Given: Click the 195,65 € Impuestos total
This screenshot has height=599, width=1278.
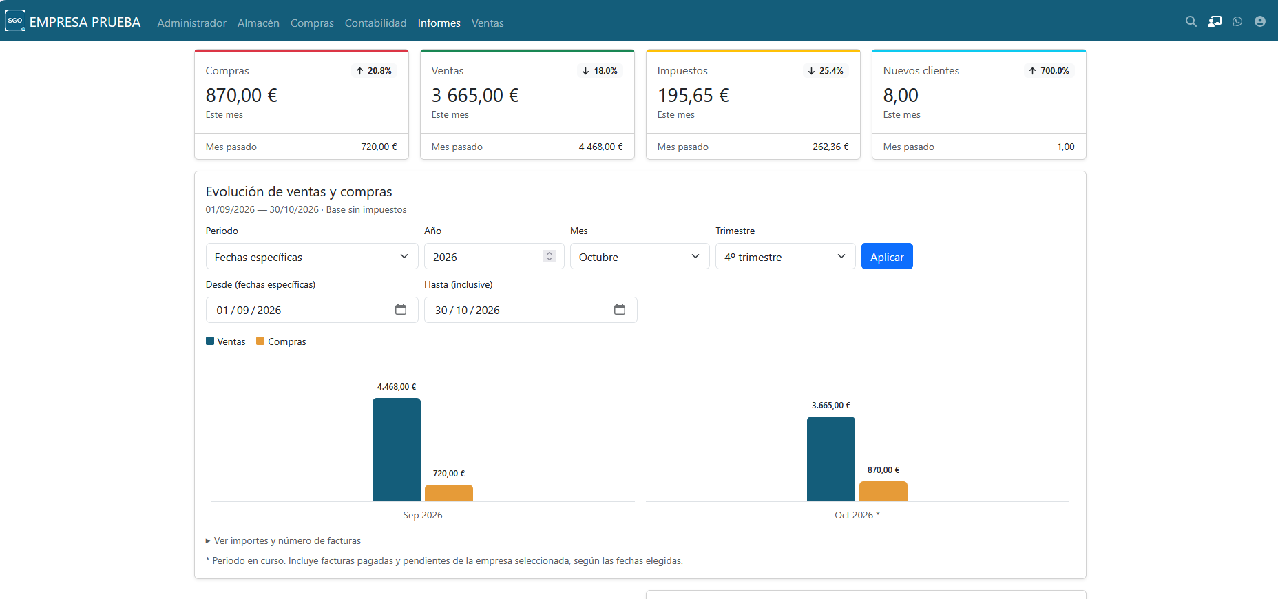Looking at the screenshot, I should [x=693, y=95].
